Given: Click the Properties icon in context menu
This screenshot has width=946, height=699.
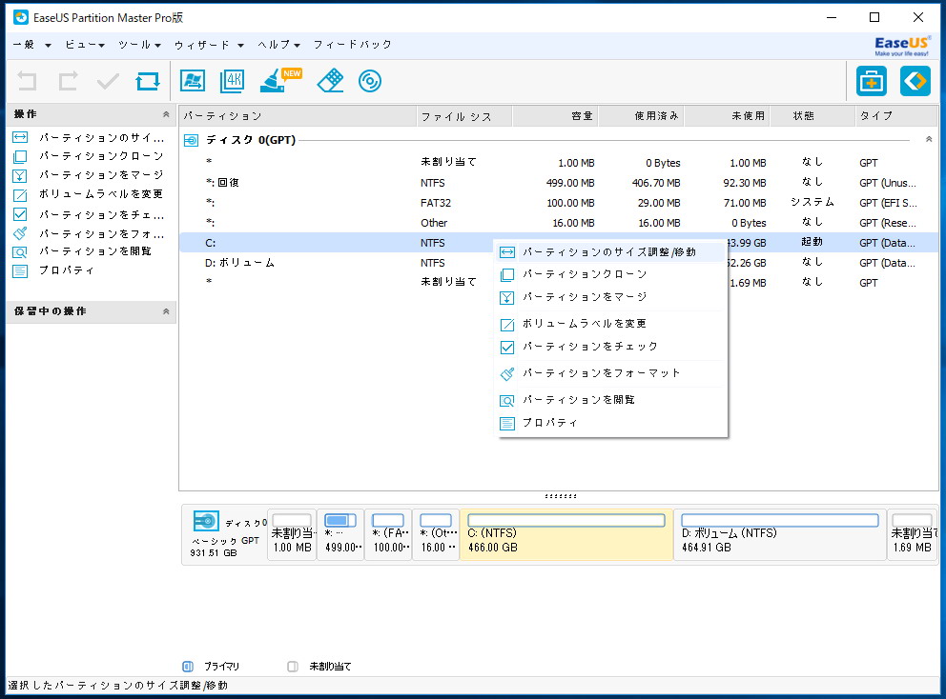Looking at the screenshot, I should click(x=507, y=424).
